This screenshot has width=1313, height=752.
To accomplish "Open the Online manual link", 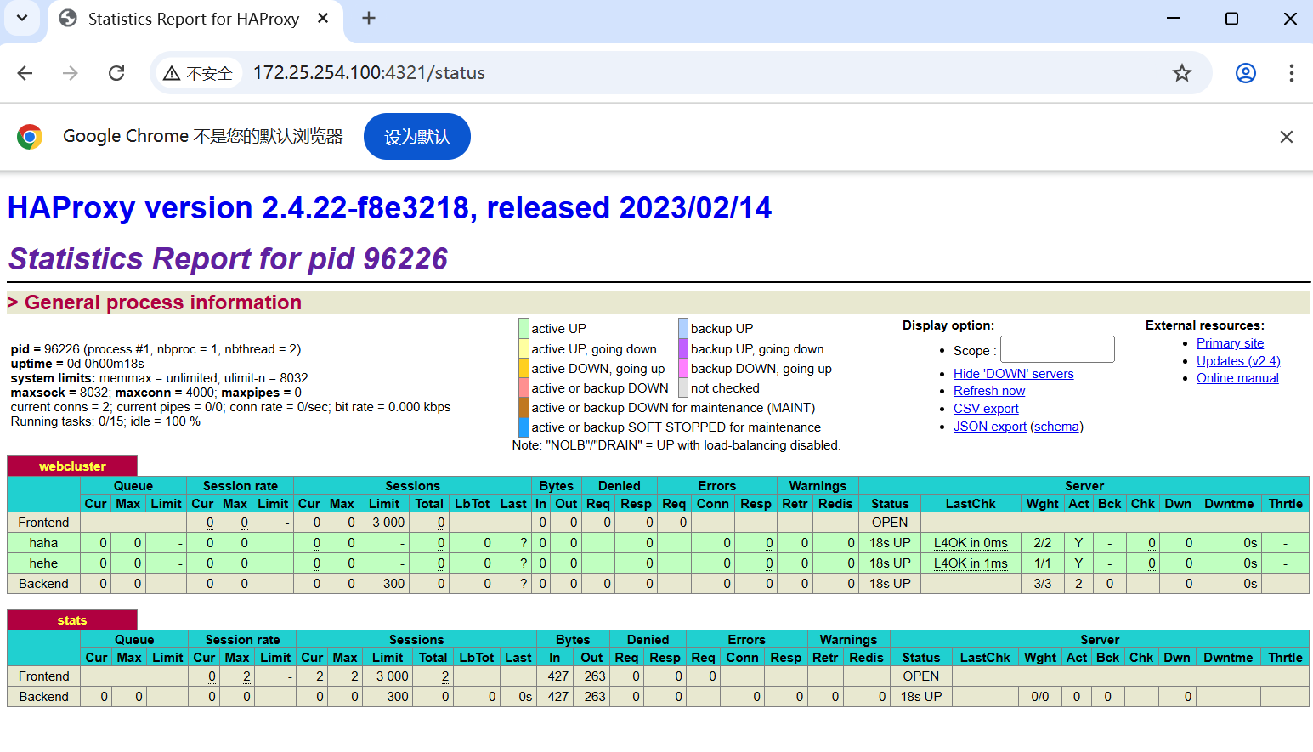I will pyautogui.click(x=1237, y=378).
